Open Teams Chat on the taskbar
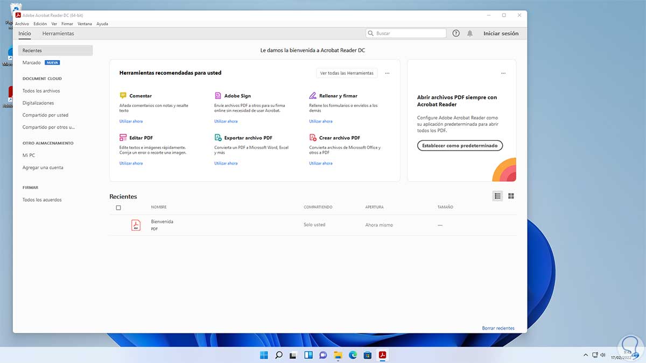646x363 pixels. (323, 355)
